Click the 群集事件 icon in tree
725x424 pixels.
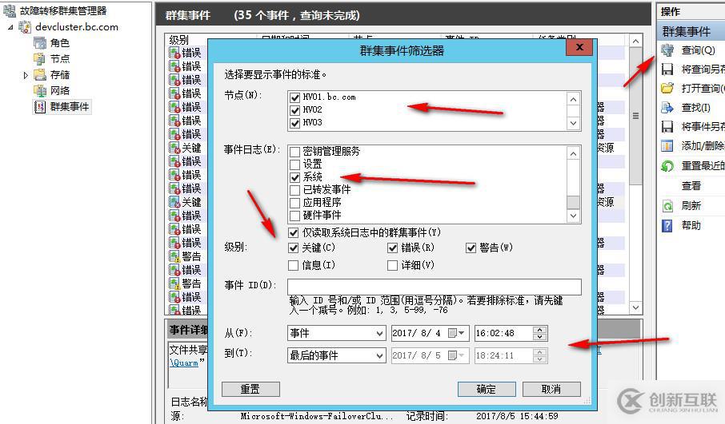click(40, 106)
